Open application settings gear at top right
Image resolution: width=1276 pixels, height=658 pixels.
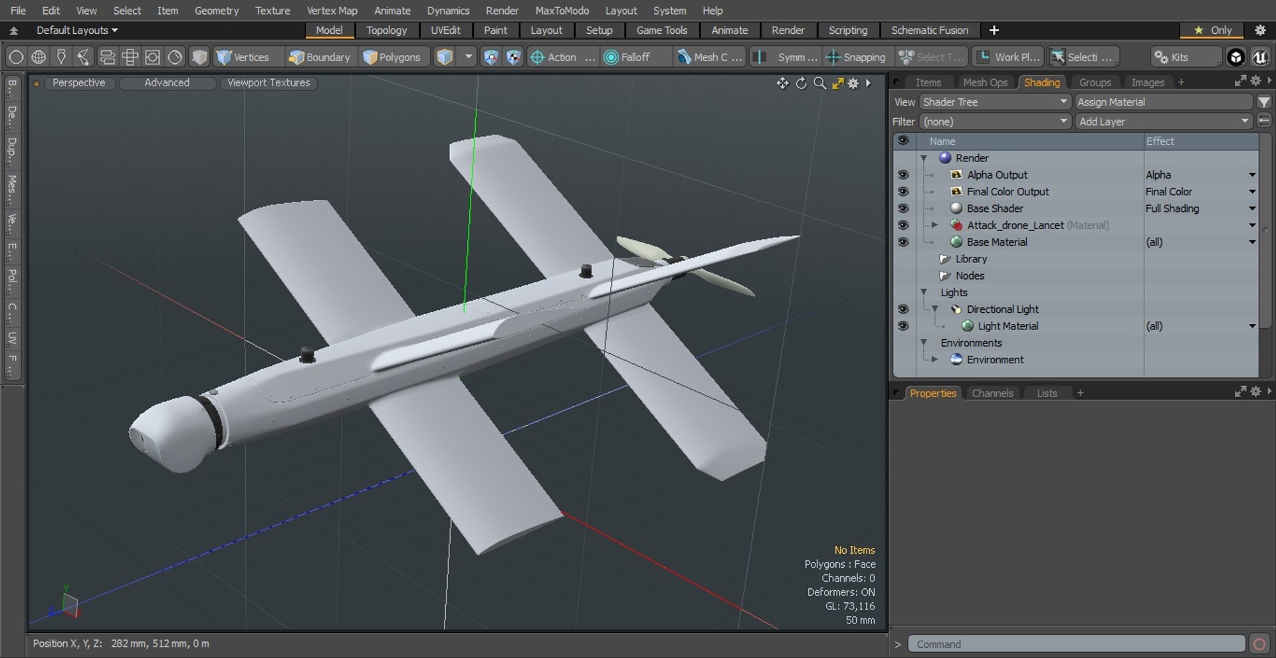tap(1260, 30)
